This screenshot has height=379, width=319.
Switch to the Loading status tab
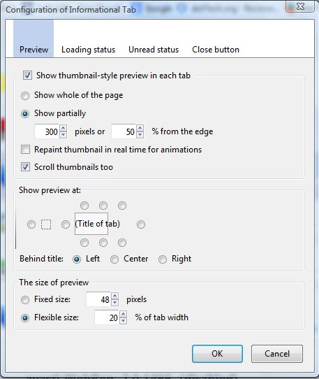tap(89, 50)
